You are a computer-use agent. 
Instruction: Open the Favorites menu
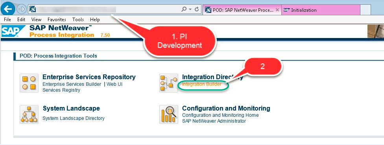pyautogui.click(x=57, y=20)
